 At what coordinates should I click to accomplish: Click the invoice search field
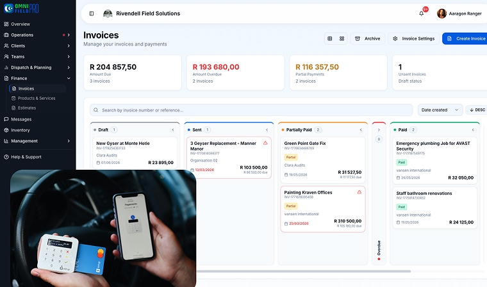click(x=251, y=110)
